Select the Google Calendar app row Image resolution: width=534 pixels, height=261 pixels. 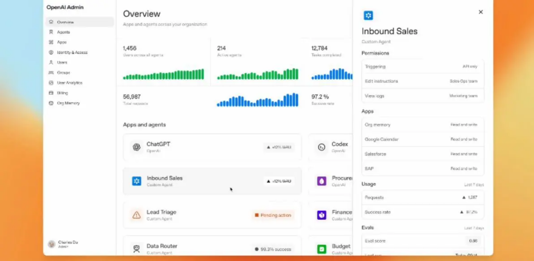coord(422,139)
